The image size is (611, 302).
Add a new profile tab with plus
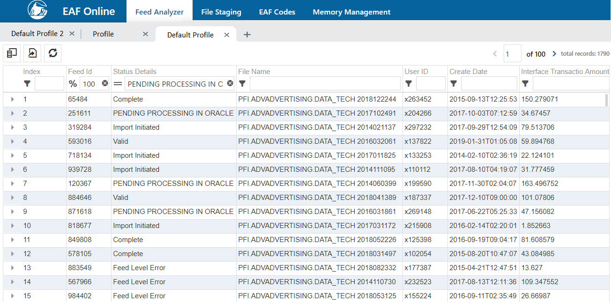(x=247, y=35)
